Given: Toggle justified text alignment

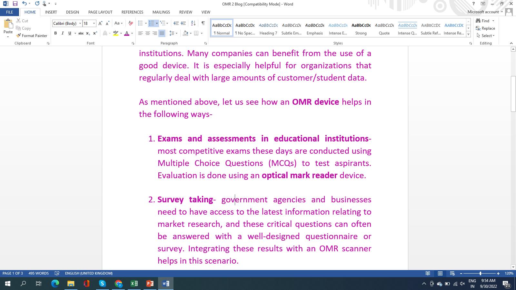Looking at the screenshot, I should (162, 33).
